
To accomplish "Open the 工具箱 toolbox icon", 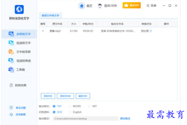I will [x=11, y=69].
